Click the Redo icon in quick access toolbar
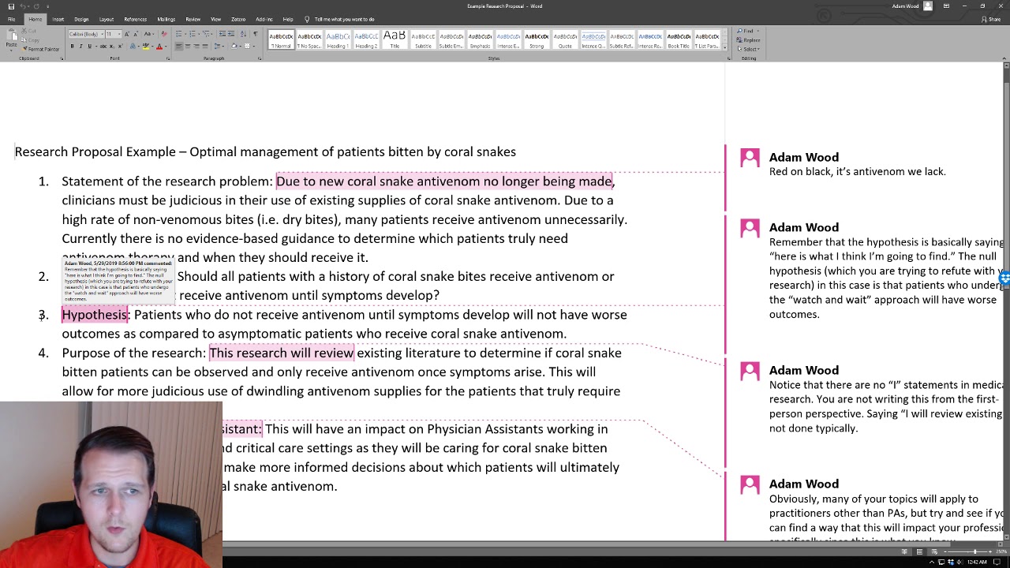1010x568 pixels. pos(36,6)
